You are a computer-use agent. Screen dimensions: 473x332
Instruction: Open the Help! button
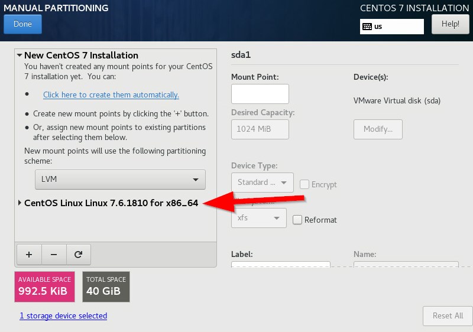(x=451, y=24)
